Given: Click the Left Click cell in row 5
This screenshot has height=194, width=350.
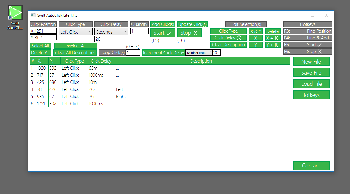Looking at the screenshot, I should tap(74, 97).
